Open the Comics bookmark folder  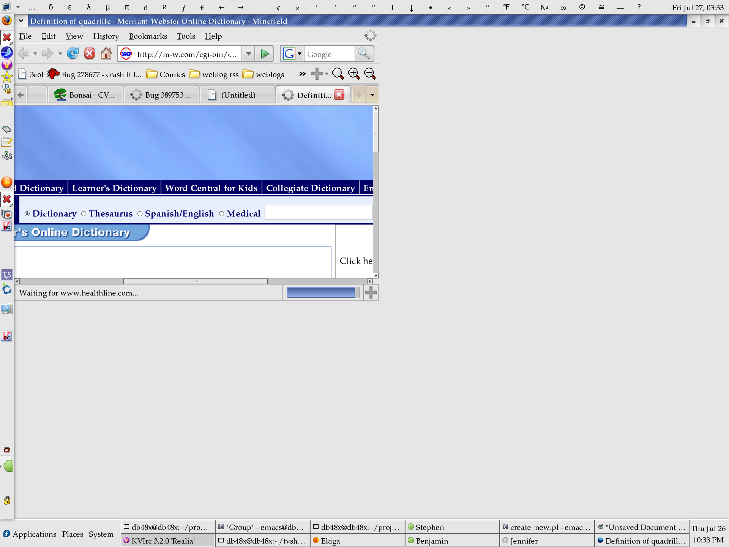point(166,74)
